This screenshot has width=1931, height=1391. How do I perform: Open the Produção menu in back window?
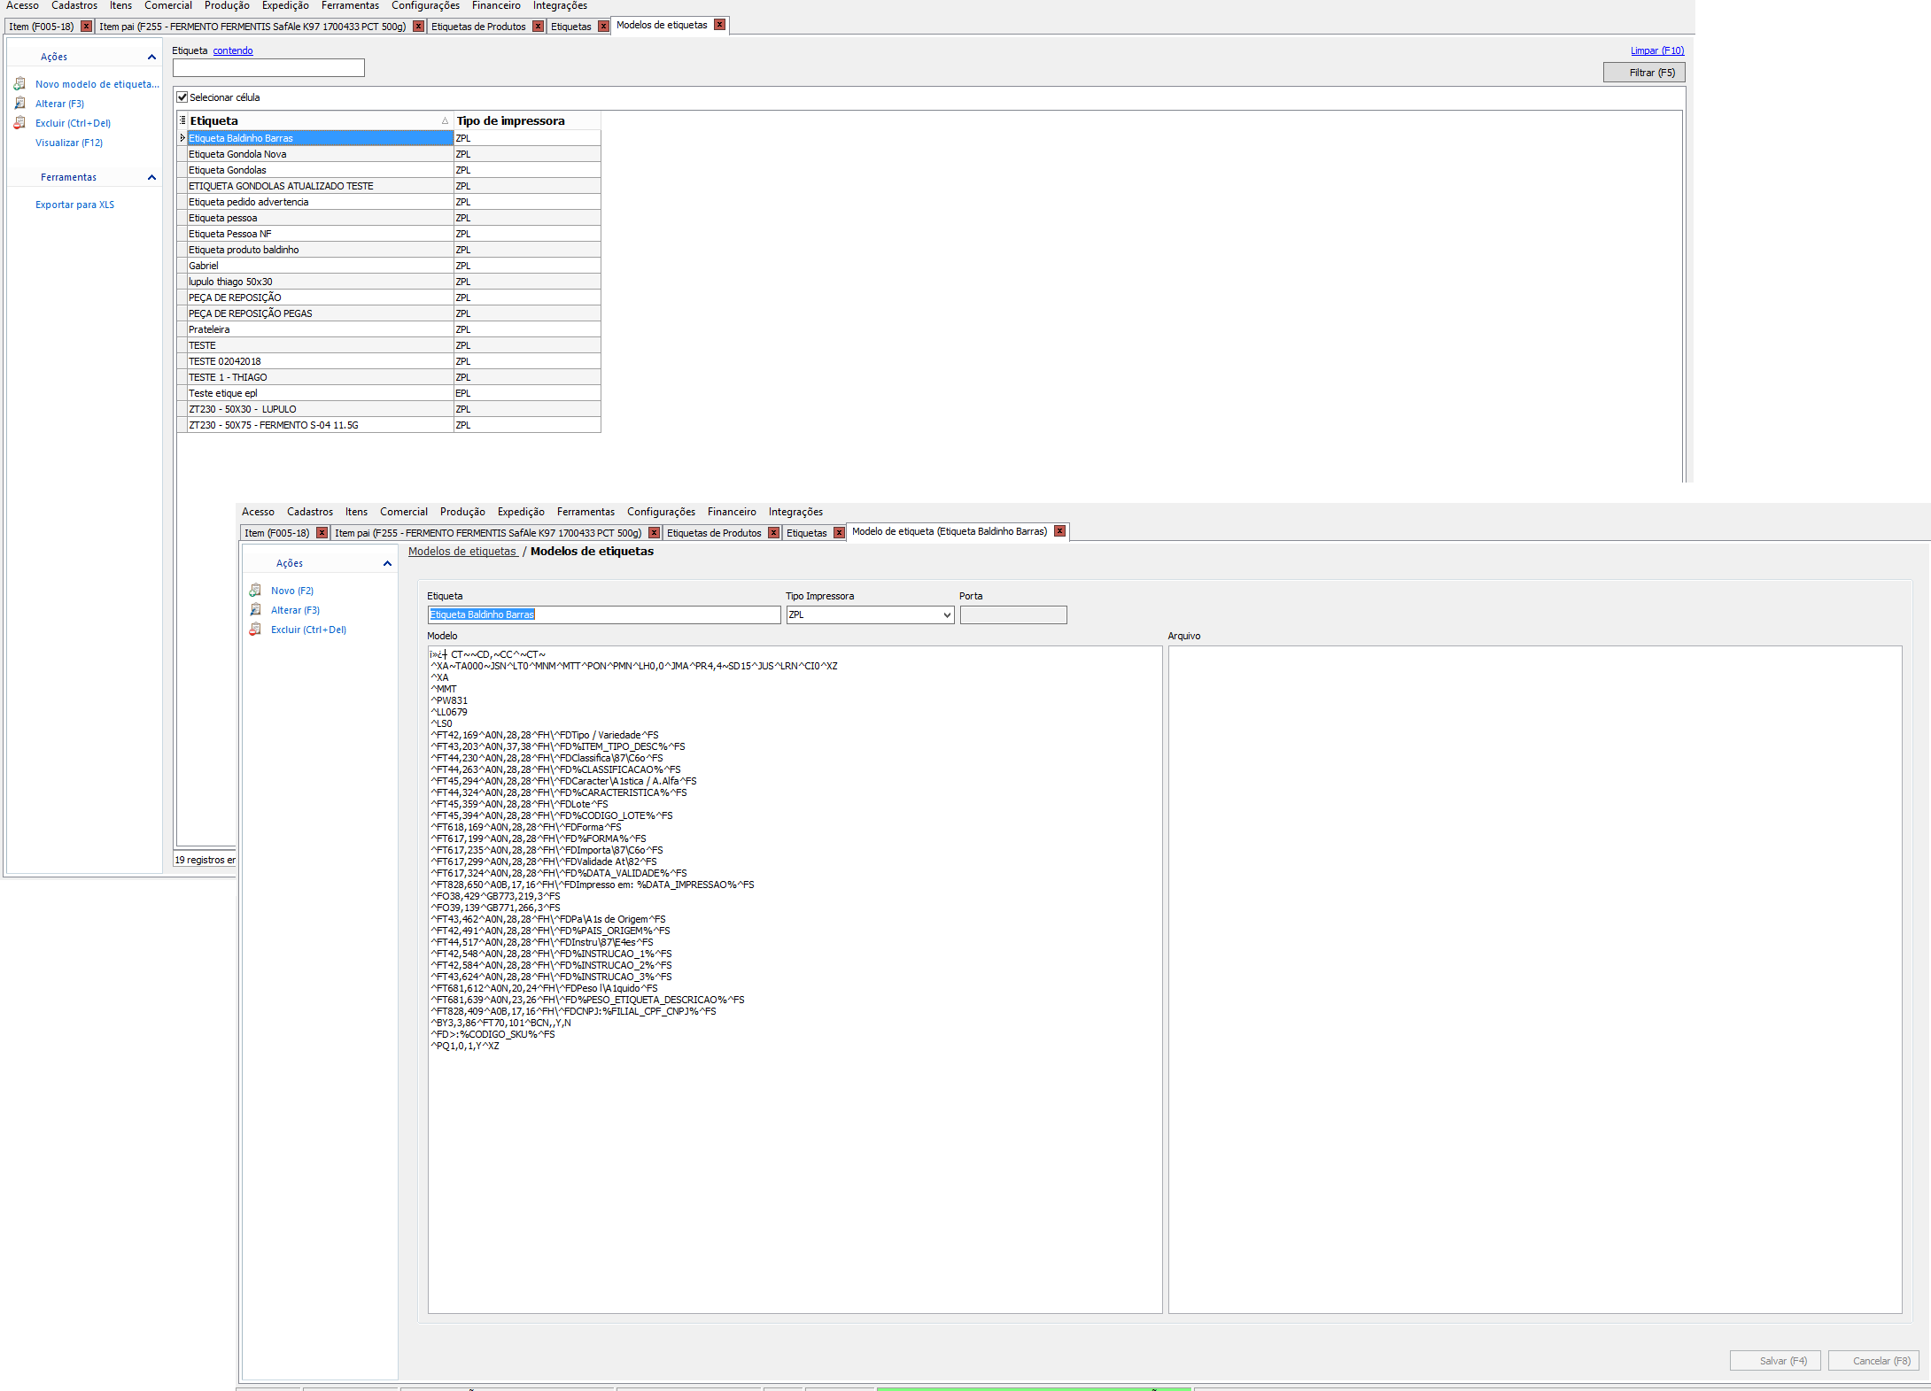click(227, 5)
